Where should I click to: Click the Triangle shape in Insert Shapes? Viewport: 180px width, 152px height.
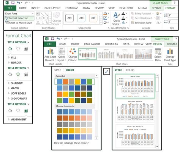click(38, 22)
